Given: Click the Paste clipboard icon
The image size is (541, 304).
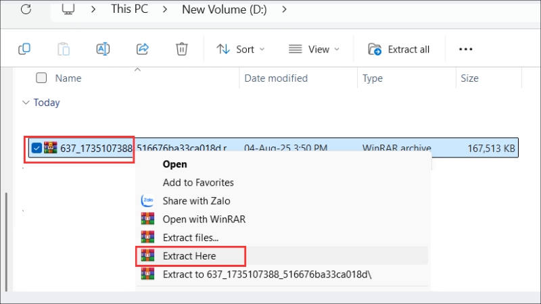Looking at the screenshot, I should pos(64,49).
